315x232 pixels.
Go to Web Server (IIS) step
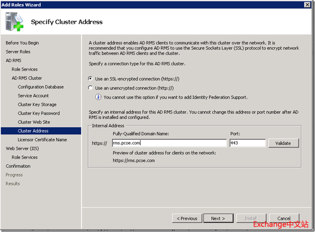(22, 149)
